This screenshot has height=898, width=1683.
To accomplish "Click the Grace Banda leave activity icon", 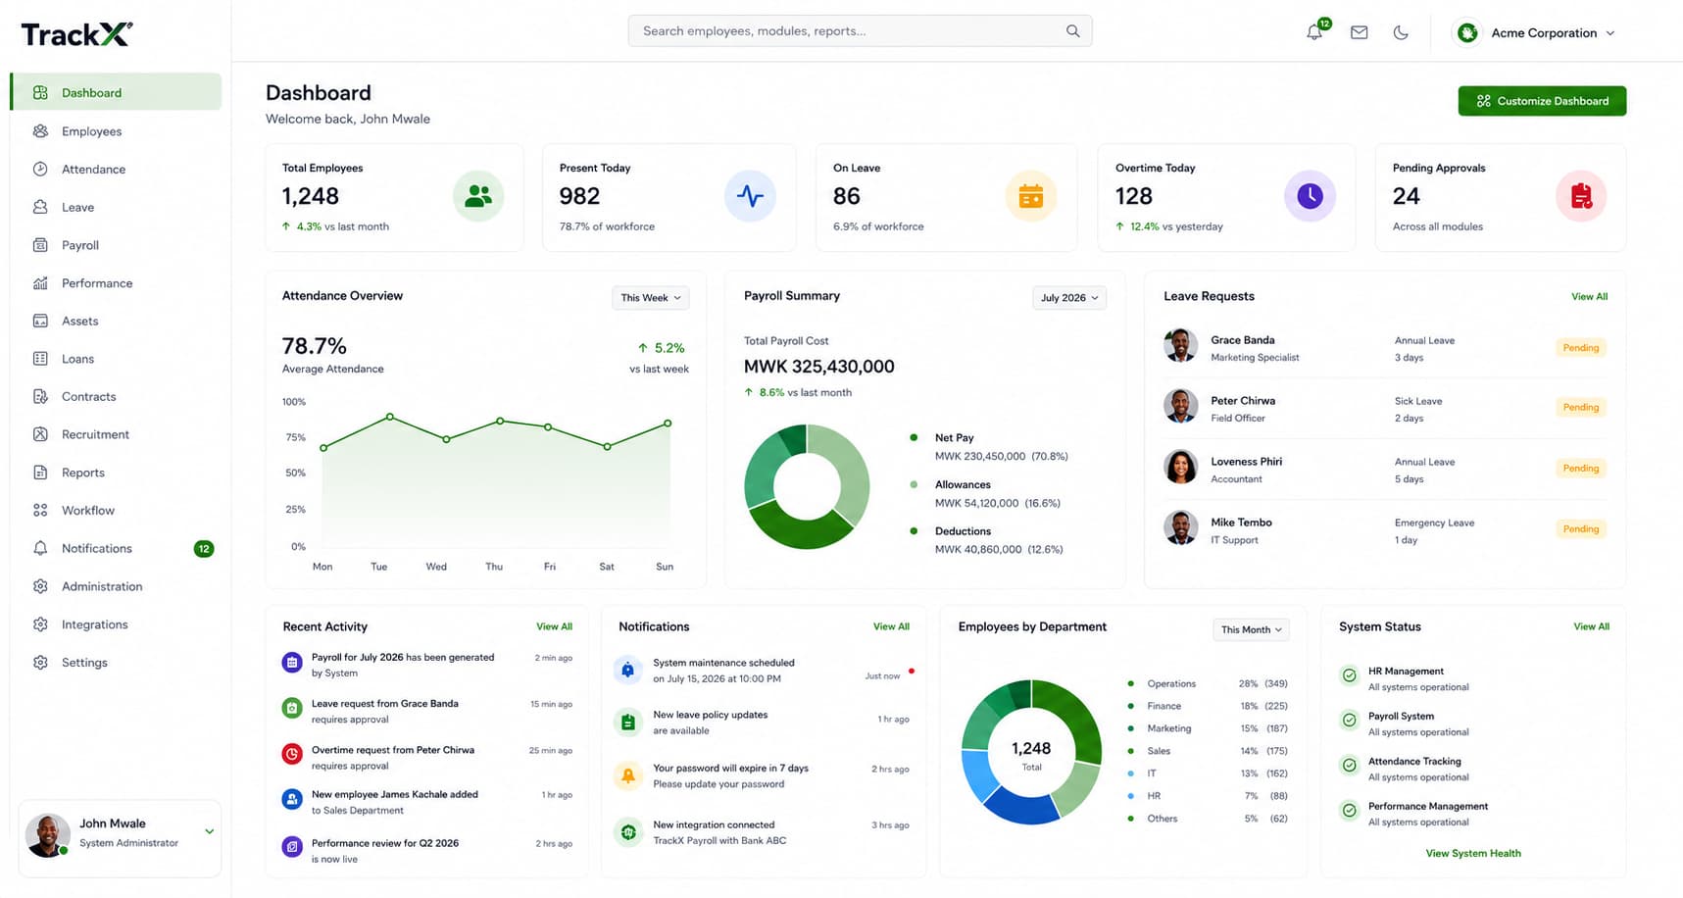I will 292,708.
